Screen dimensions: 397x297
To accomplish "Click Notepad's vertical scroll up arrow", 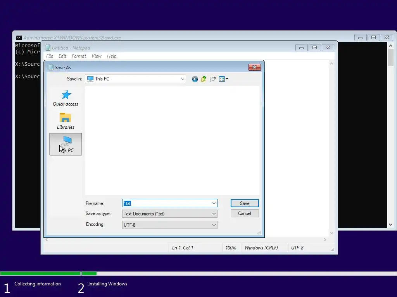I will pyautogui.click(x=331, y=64).
